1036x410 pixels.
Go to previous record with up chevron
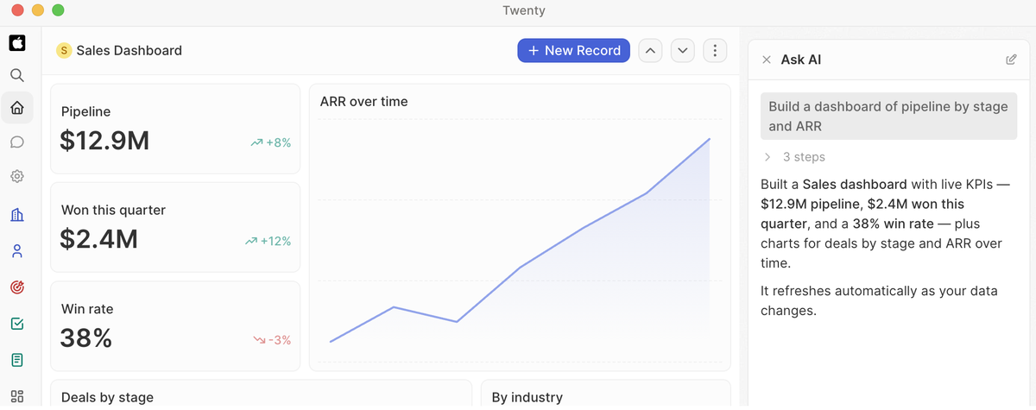click(x=651, y=51)
